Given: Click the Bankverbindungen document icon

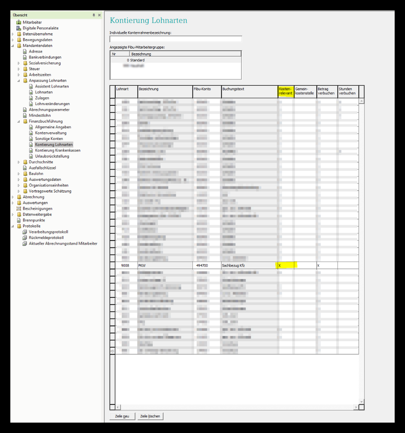Looking at the screenshot, I should tap(25, 57).
